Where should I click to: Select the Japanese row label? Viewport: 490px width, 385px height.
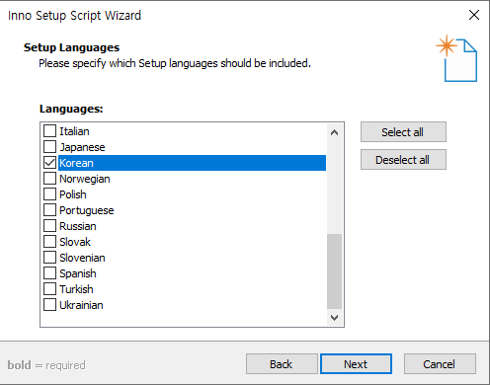coord(82,147)
